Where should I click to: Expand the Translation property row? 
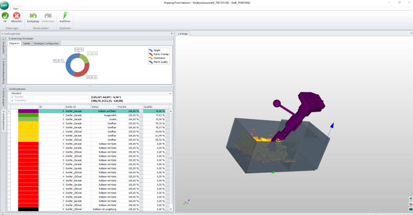coord(12,101)
